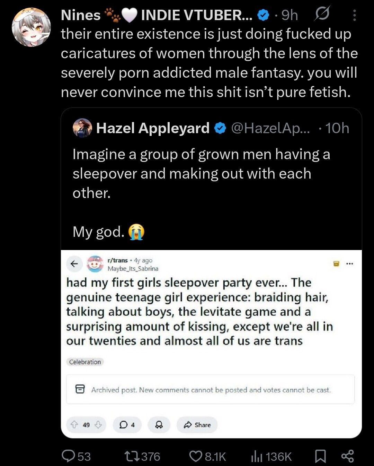This screenshot has width=374, height=466.
Task: Click the Grok slash icon
Action: click(322, 15)
